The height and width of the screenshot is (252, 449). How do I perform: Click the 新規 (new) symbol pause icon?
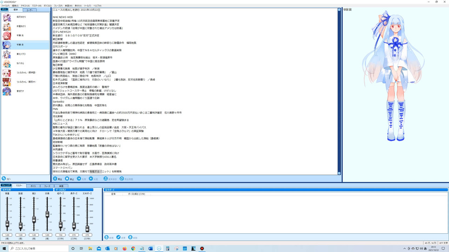[107, 238]
